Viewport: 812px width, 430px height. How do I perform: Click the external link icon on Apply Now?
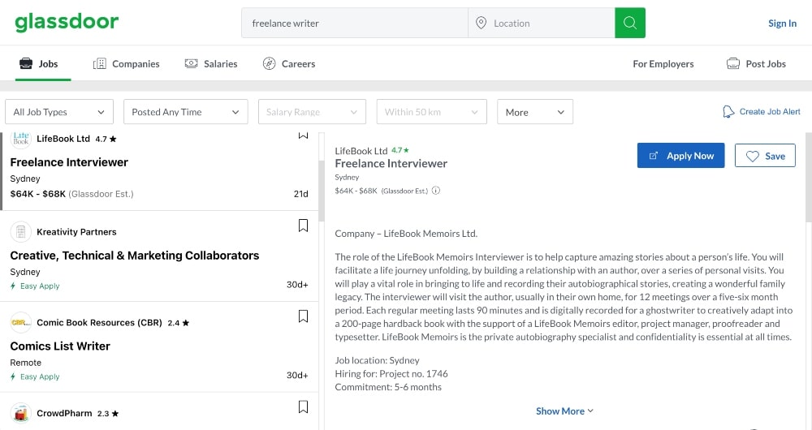pos(654,156)
